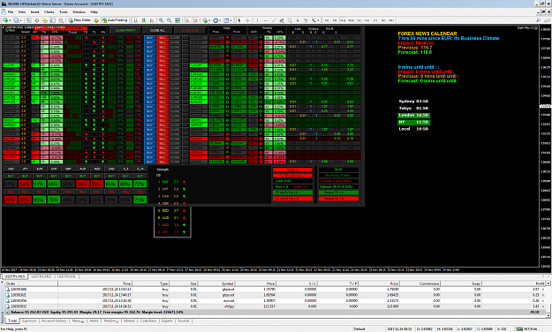The image size is (552, 332).
Task: Switch chart to bar chart
Action: [135, 20]
